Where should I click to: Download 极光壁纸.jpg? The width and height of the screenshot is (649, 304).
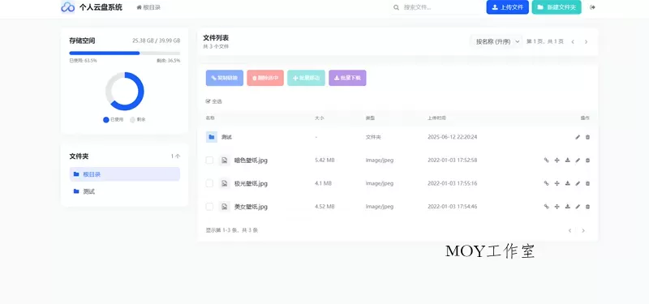click(x=567, y=183)
